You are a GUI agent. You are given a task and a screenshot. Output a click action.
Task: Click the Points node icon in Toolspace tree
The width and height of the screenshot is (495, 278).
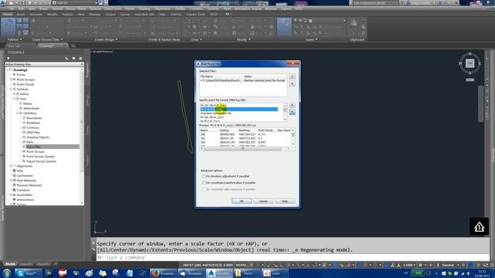tap(14, 75)
